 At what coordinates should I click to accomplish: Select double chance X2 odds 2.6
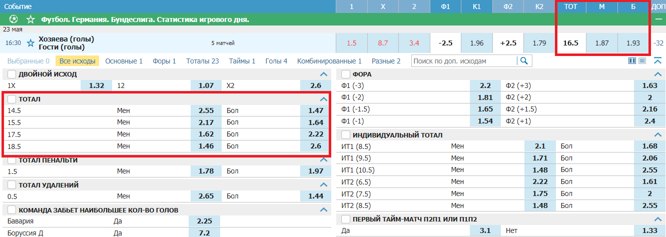point(316,85)
